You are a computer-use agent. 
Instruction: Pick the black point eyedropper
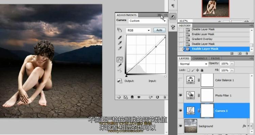pos(120,38)
